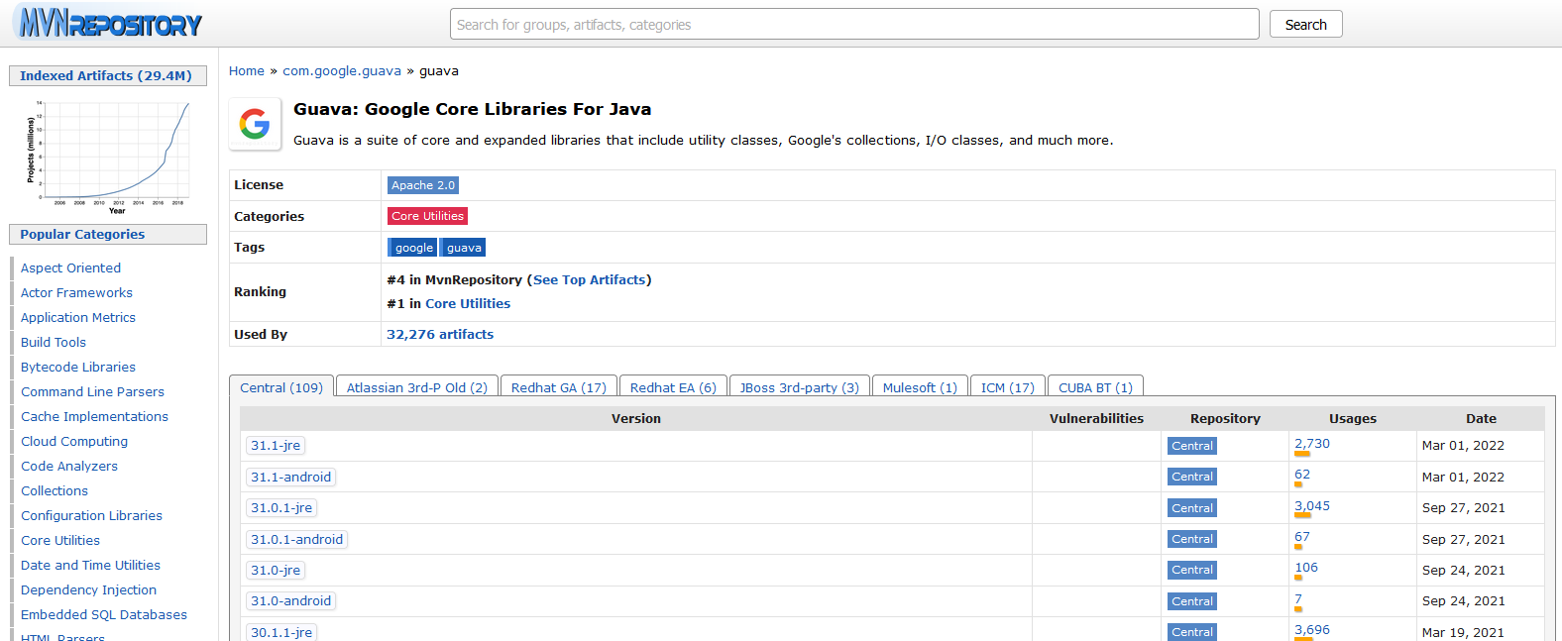
Task: Switch to Redhat EA (6) tab
Action: point(673,387)
